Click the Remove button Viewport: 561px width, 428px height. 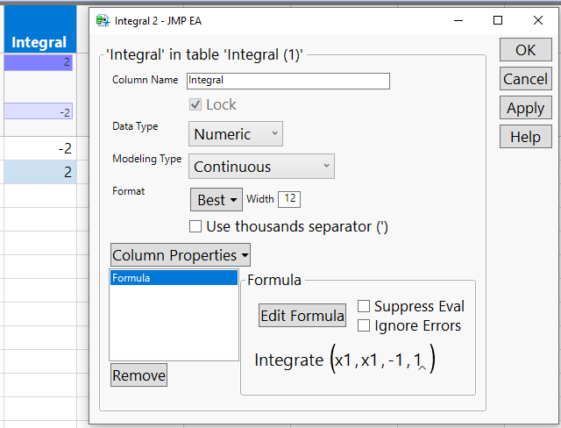click(x=138, y=375)
